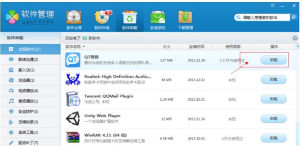The height and width of the screenshot is (146, 303).
Task: Click the 2013.12.02 install date cell
Action: [x=196, y=80]
